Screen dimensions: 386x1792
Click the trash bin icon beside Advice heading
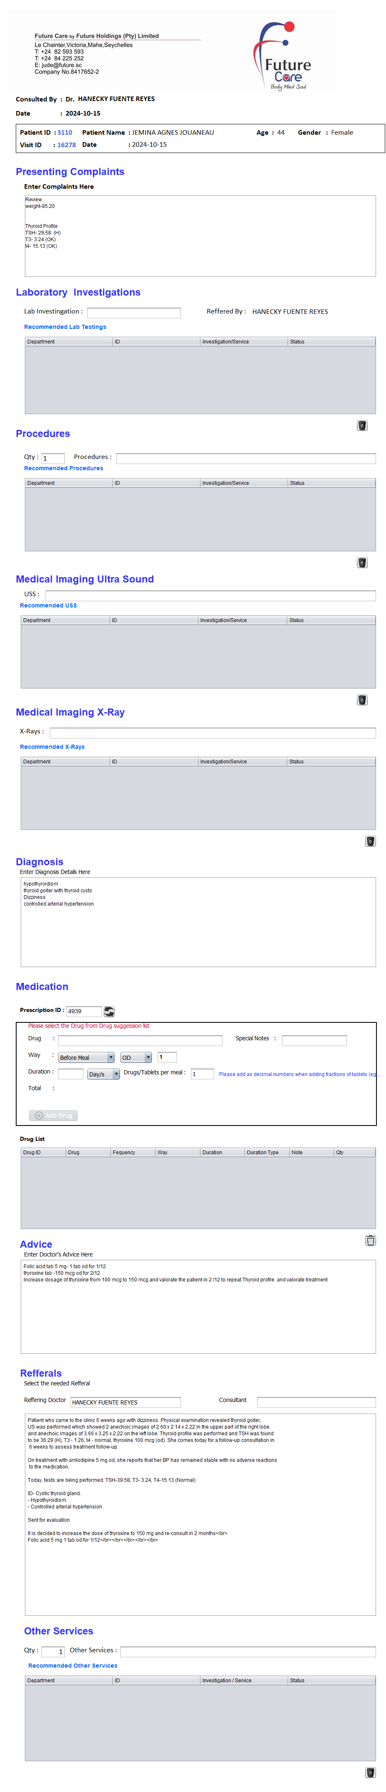coord(370,1240)
